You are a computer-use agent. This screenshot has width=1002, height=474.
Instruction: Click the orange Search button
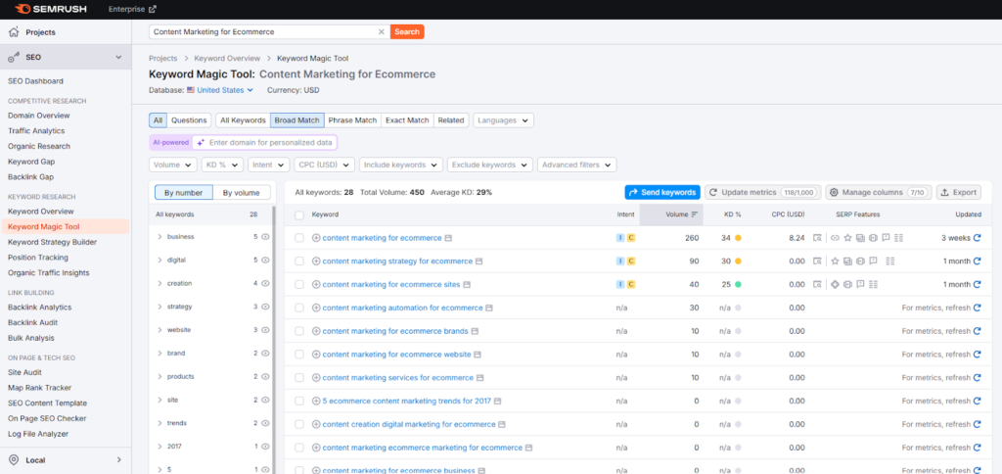coord(407,31)
